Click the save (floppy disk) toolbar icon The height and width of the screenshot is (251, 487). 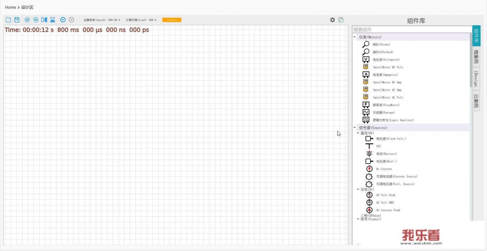click(17, 20)
